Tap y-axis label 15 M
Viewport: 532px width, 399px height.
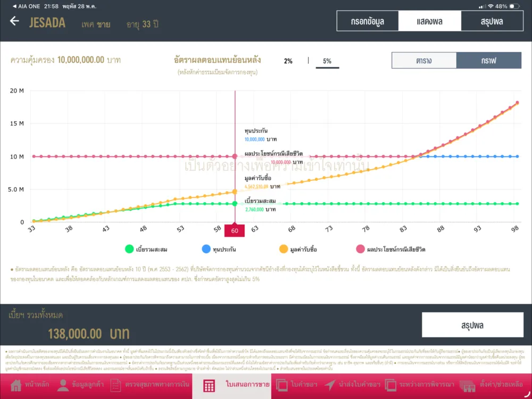pyautogui.click(x=17, y=123)
